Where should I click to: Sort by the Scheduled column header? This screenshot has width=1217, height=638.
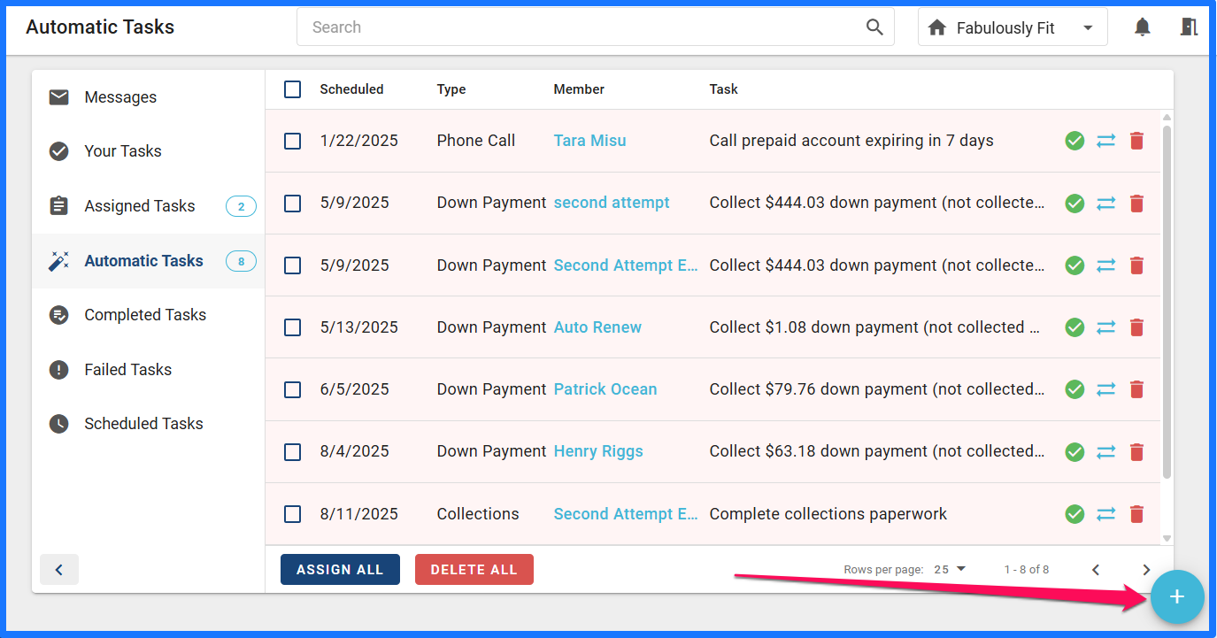351,89
